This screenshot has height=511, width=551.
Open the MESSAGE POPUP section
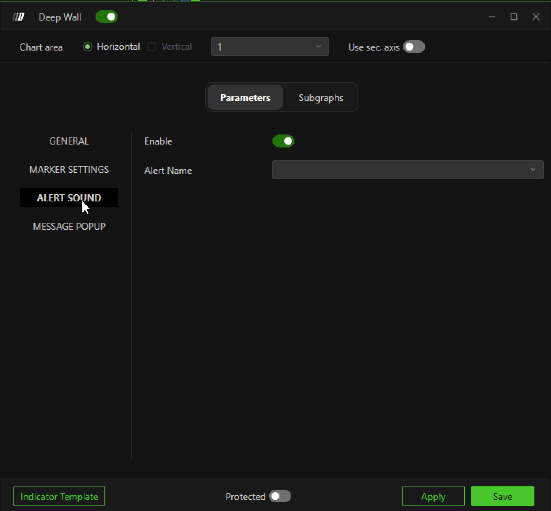coord(69,226)
